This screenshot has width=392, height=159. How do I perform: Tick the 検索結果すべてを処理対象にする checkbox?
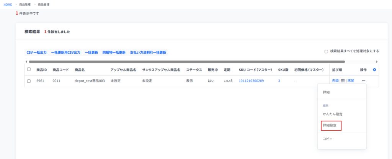click(326, 51)
